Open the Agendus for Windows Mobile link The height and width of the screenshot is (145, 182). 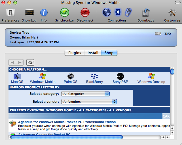tap(67, 122)
